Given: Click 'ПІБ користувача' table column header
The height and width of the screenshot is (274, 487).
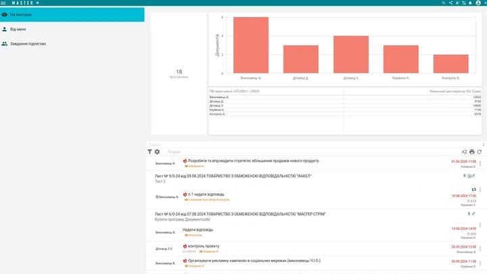Looking at the screenshot, I should 235,91.
